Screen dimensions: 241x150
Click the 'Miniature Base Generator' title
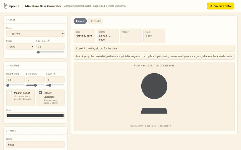(x=43, y=6)
